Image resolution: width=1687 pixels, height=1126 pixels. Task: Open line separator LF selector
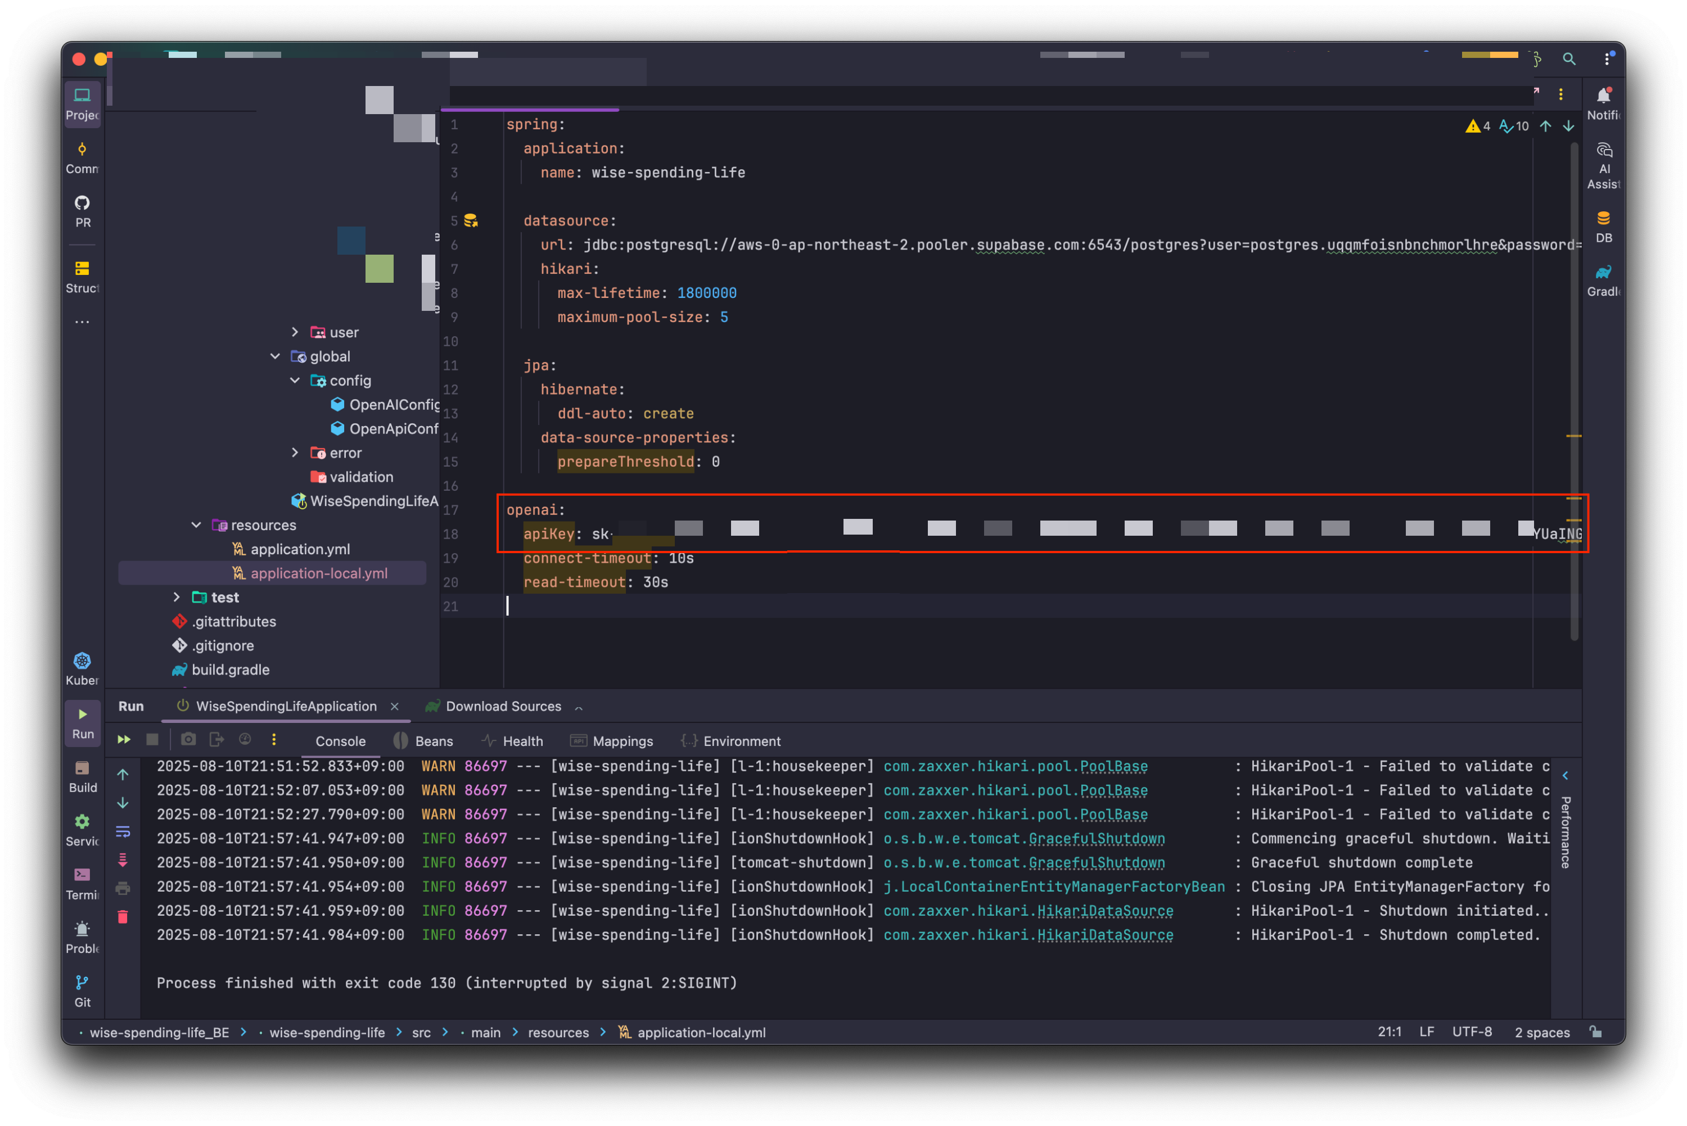pyautogui.click(x=1426, y=1032)
